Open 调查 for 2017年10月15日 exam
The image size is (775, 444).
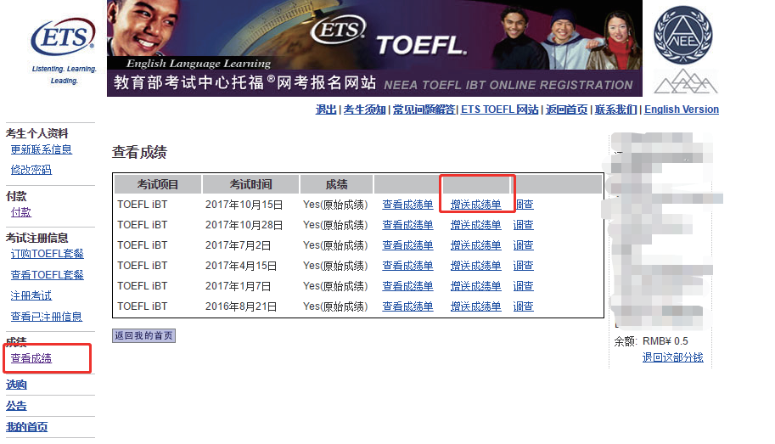(x=524, y=205)
